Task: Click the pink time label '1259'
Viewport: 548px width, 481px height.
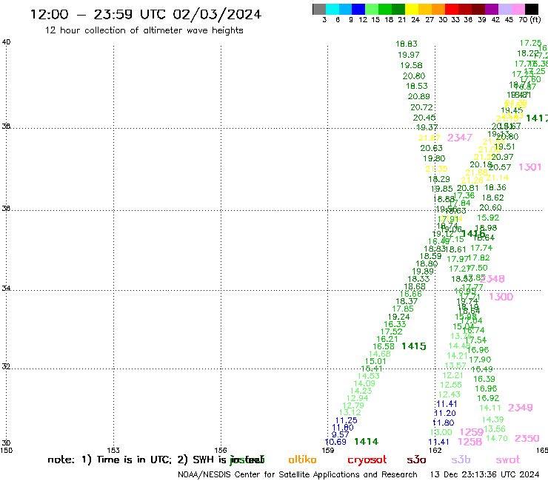Action: point(472,432)
